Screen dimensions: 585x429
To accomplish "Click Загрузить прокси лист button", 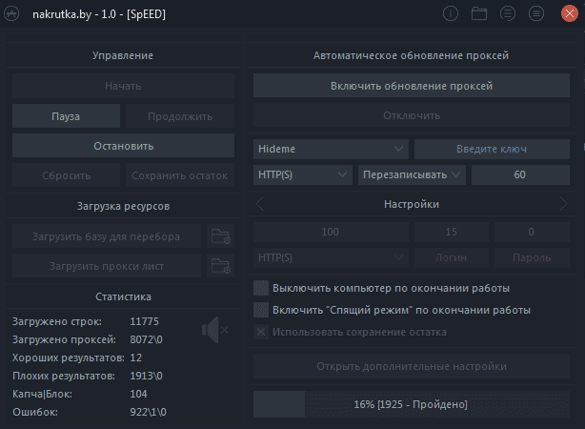I will (x=107, y=266).
